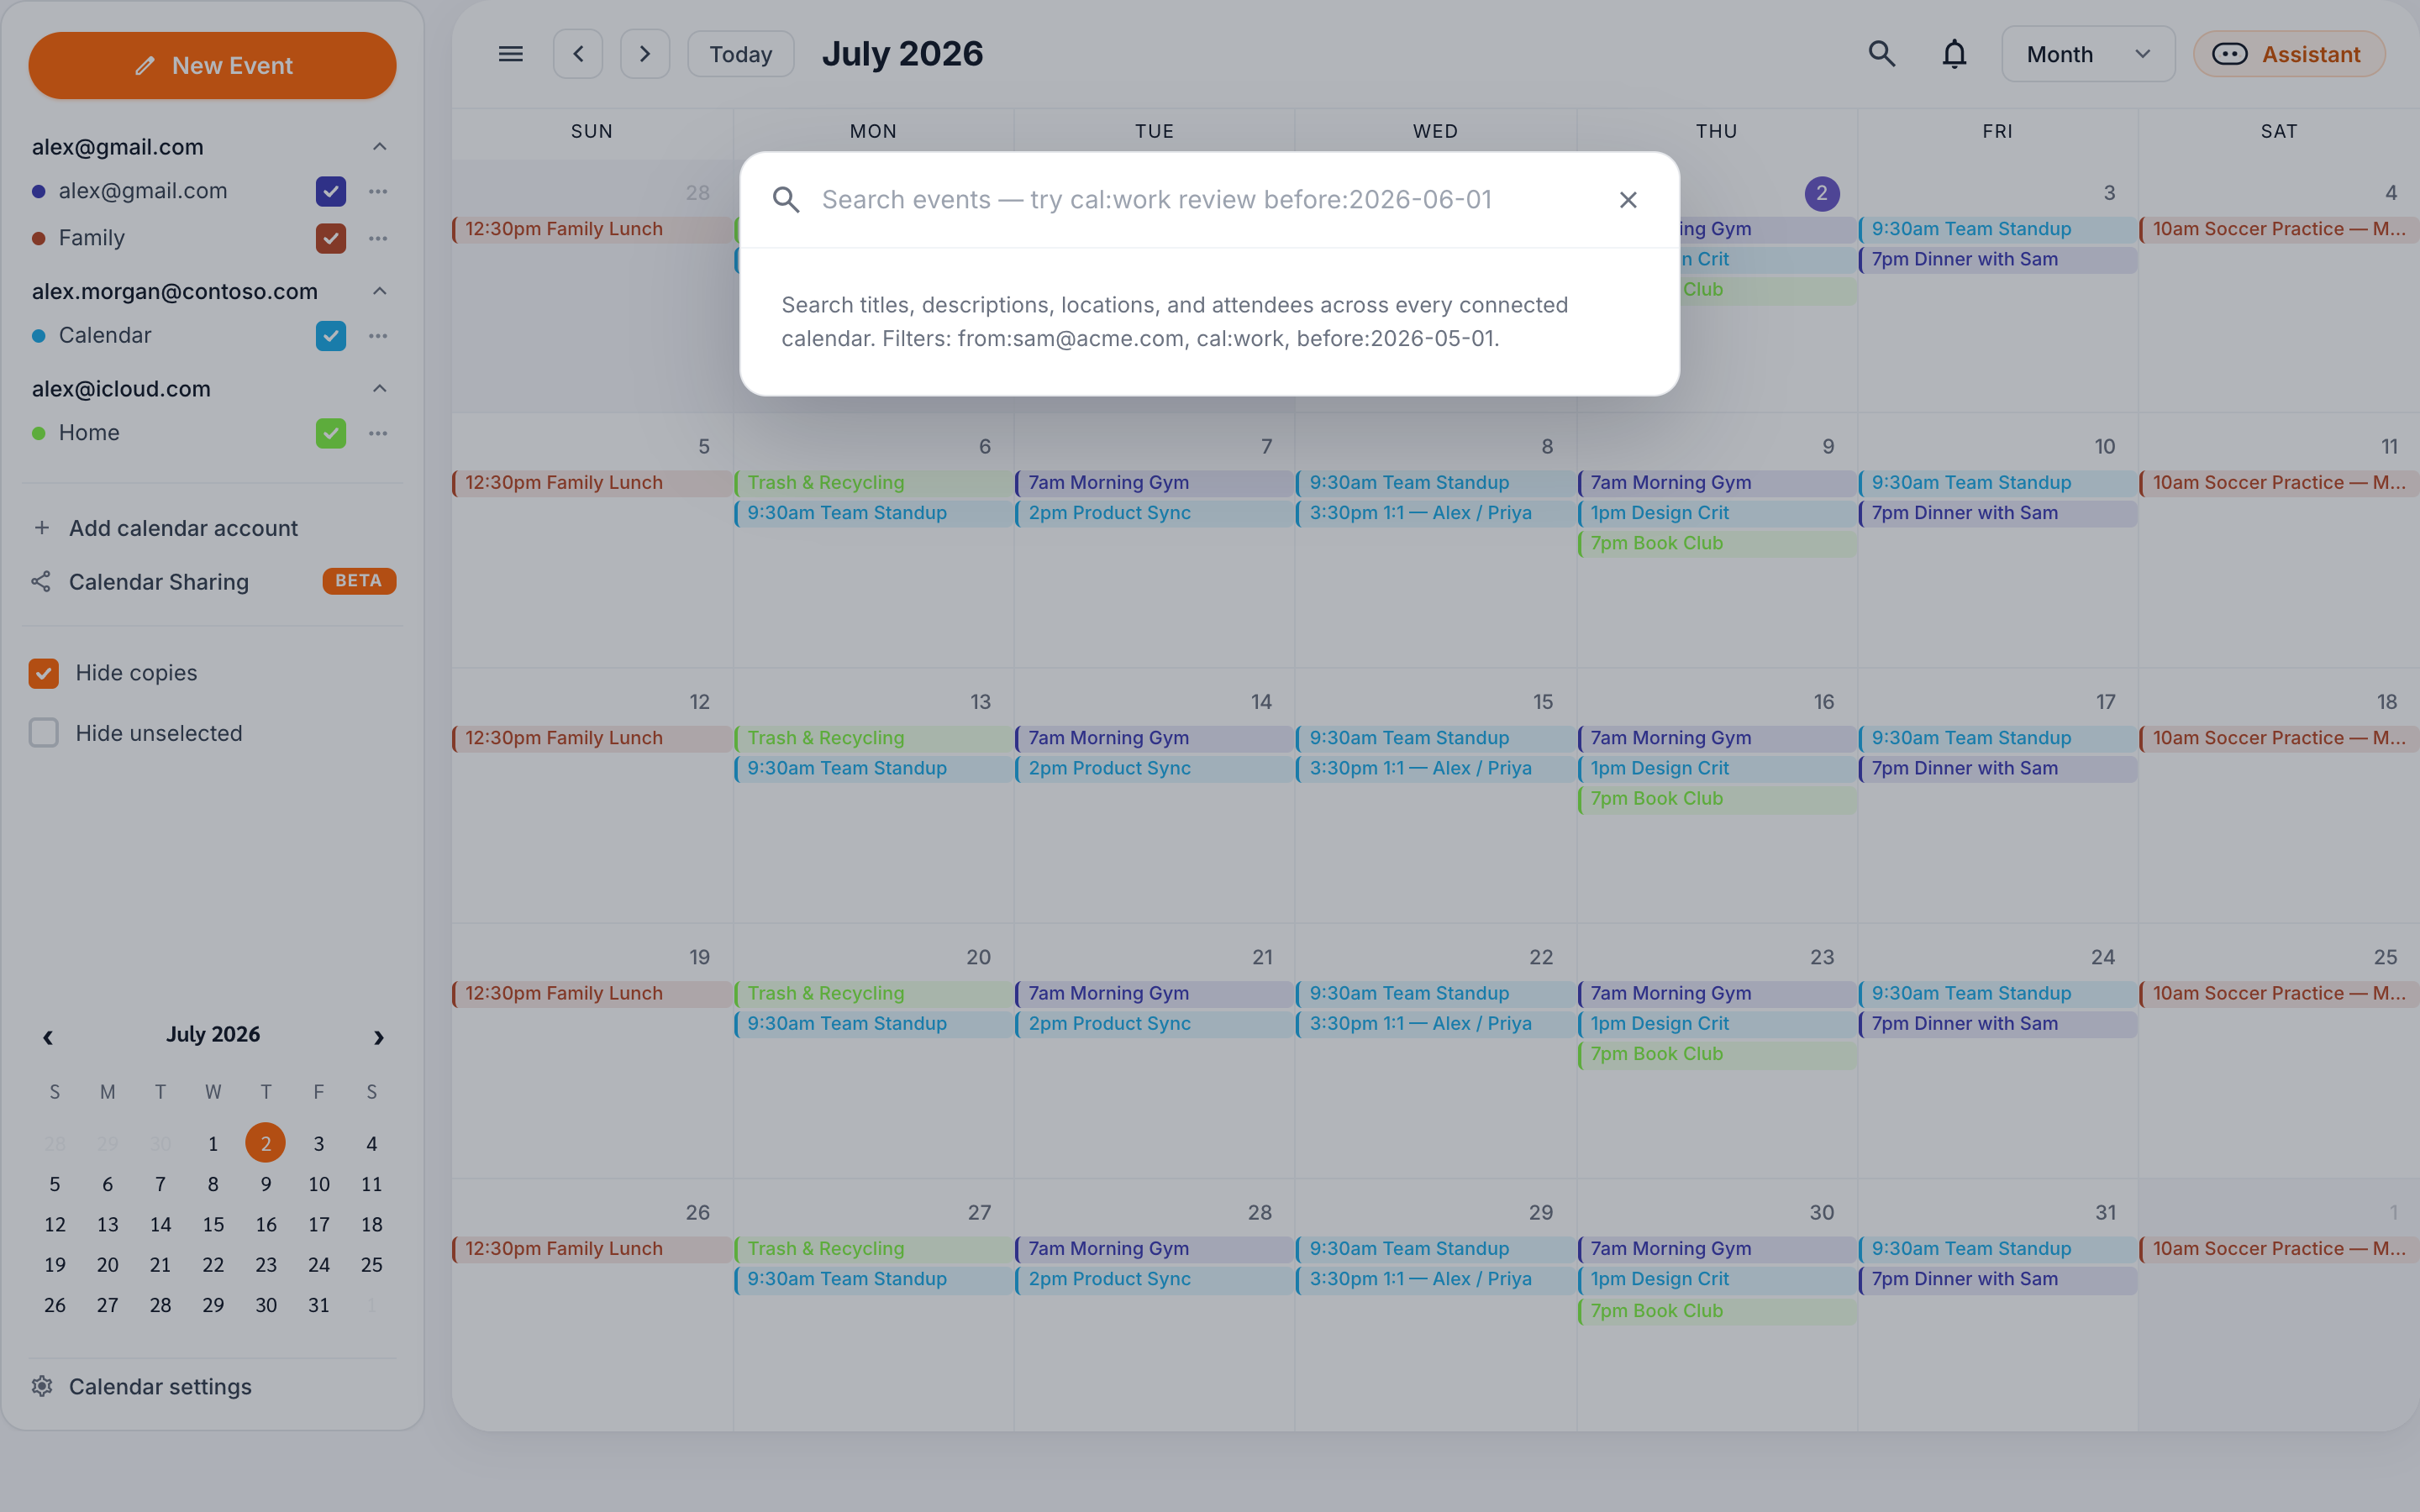Close the search dialog with the X
Screen dimensions: 2420x1512
[x=1628, y=200]
